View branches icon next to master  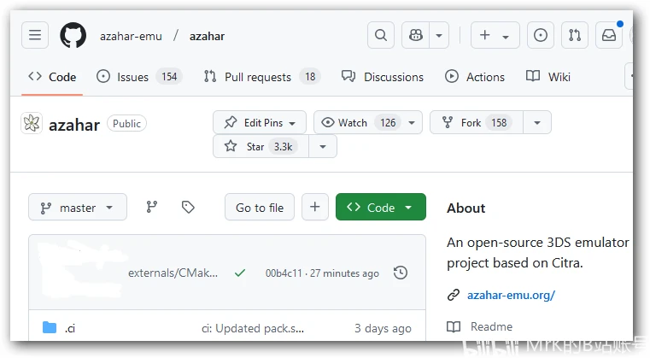[152, 207]
